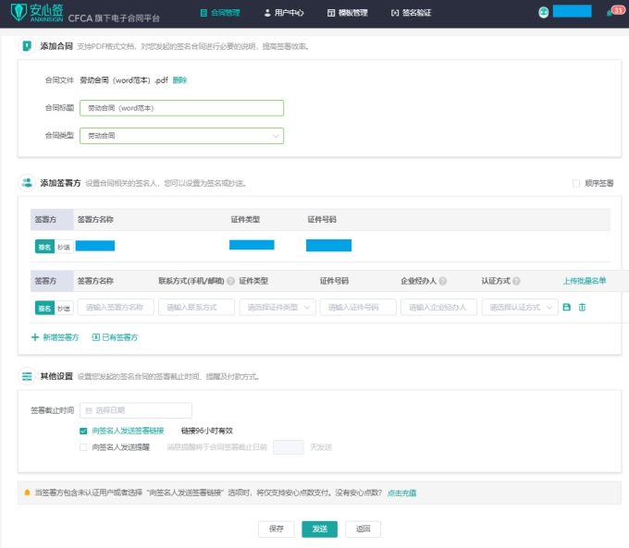Click the 上传批量名单 link

pos(585,281)
